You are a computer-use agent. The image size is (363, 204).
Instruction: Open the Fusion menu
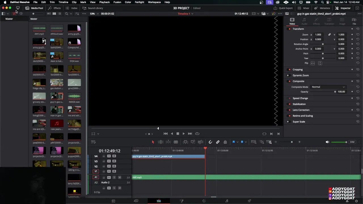117,2
